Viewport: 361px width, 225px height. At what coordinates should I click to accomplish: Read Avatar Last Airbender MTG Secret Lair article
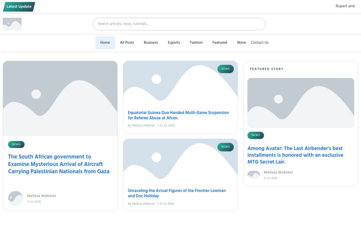coord(295,155)
